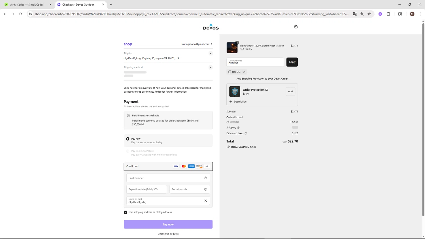Select Pay in 4 installments radio
This screenshot has width=425, height=239.
(x=128, y=151)
